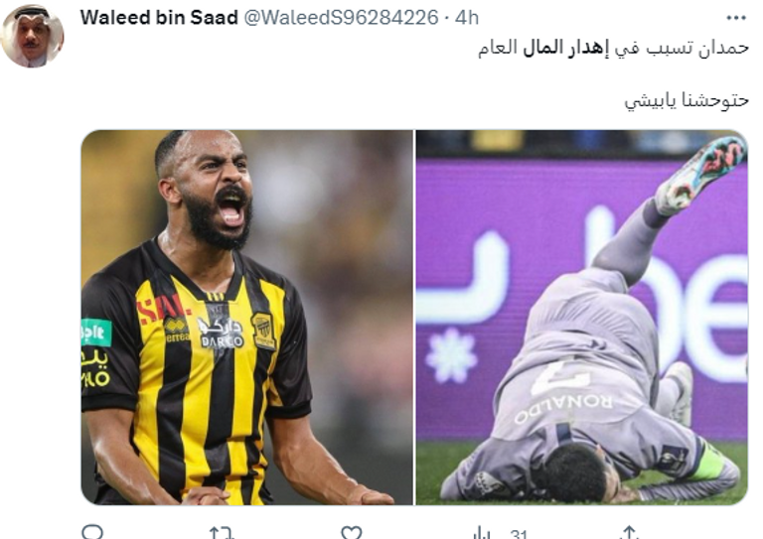Screen dimensions: 763x539
Task: Open the tweet's three-dot more options menu
Action: point(736,18)
